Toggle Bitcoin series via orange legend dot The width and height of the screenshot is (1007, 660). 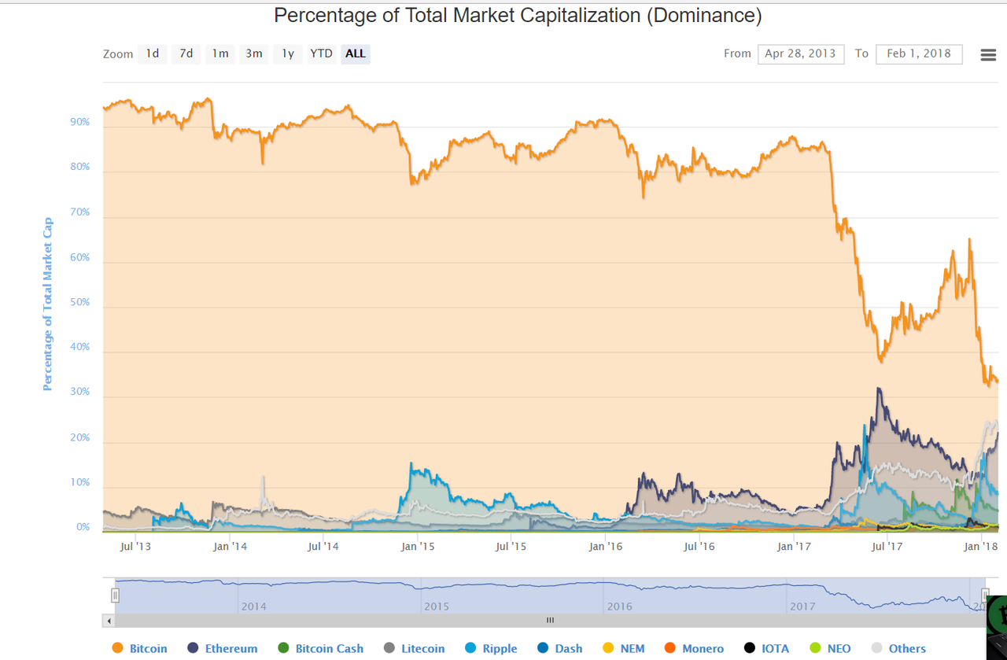(x=118, y=648)
